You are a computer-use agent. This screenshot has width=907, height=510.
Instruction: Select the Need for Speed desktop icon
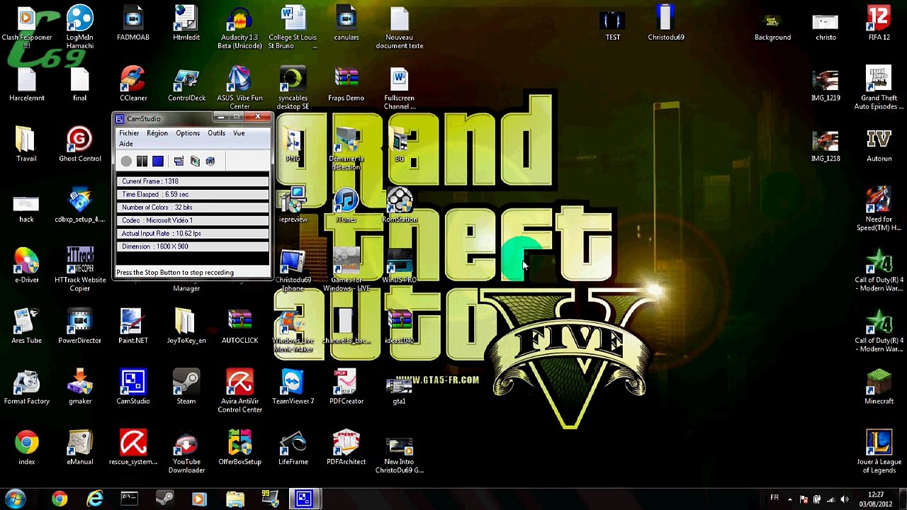coord(879,209)
